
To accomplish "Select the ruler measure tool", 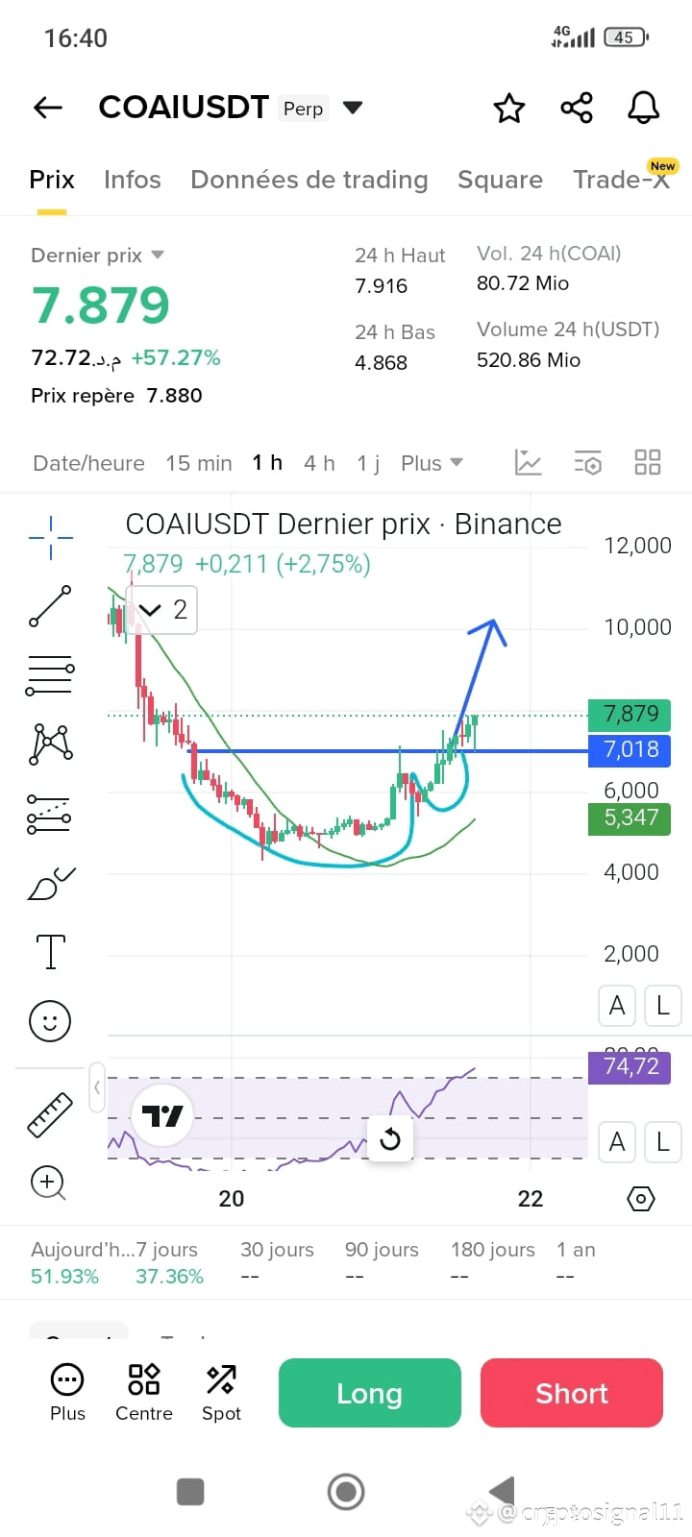I will pos(50,1115).
